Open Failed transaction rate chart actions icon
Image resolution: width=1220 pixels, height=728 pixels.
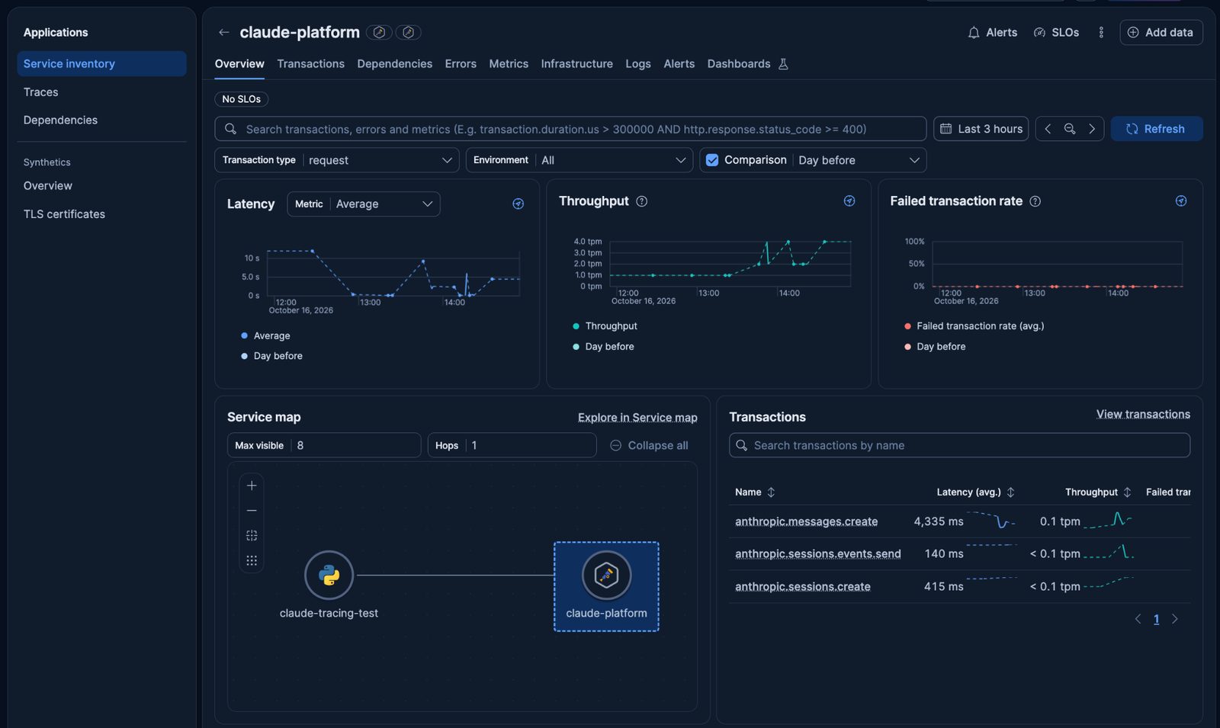pyautogui.click(x=1181, y=200)
